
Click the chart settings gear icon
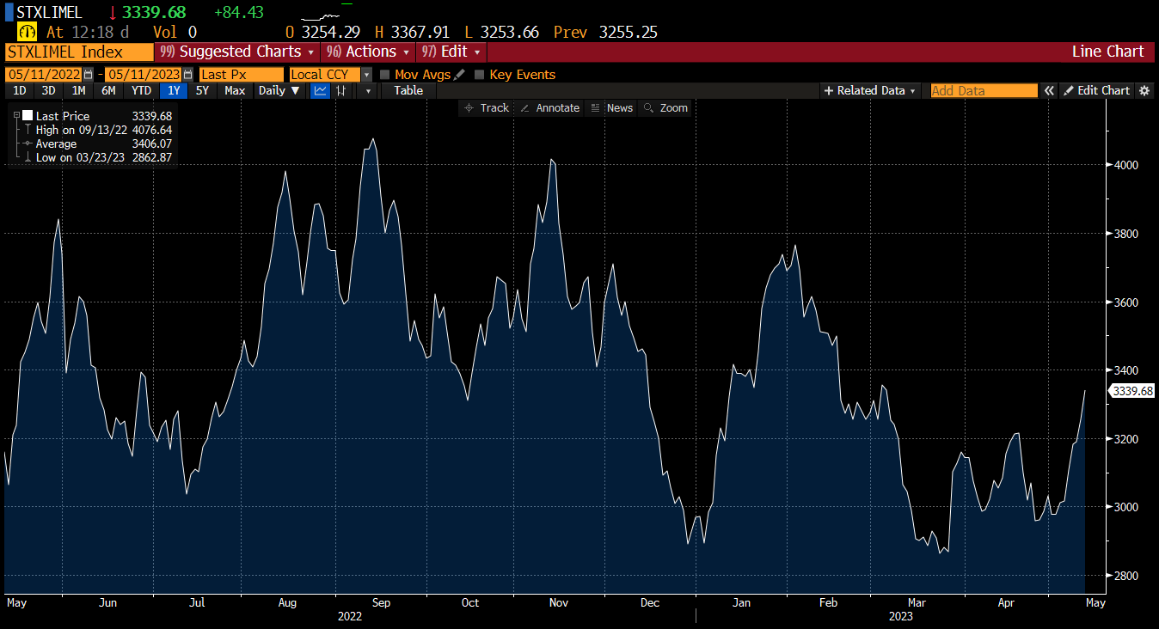1144,90
